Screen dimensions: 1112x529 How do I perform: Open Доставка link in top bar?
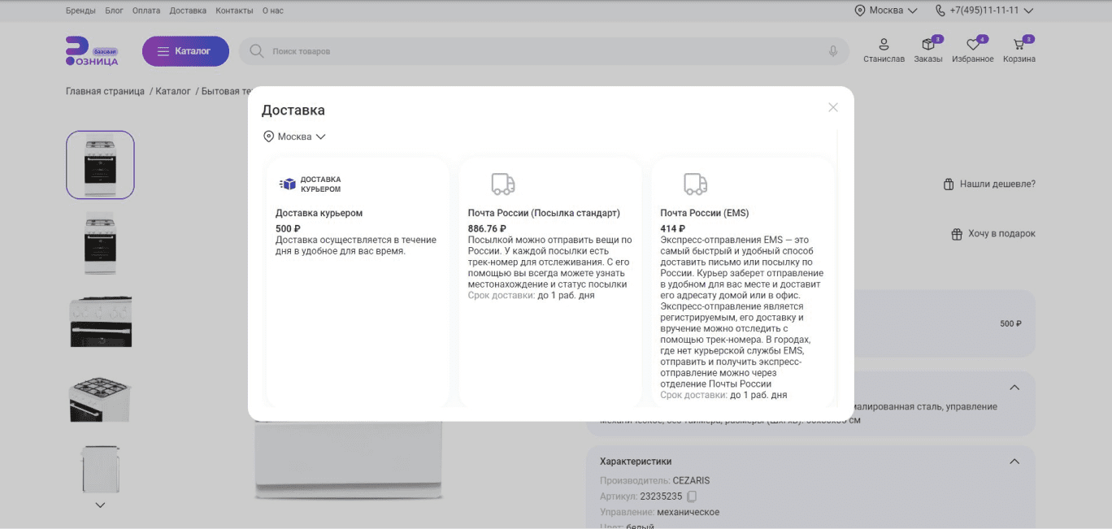pyautogui.click(x=188, y=11)
